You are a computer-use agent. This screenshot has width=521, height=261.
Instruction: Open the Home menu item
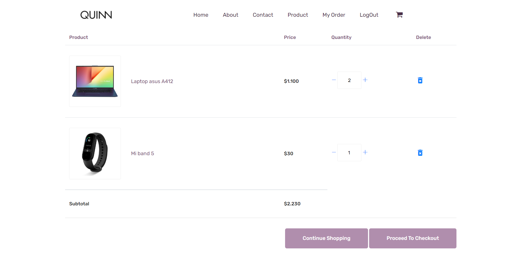pyautogui.click(x=200, y=15)
